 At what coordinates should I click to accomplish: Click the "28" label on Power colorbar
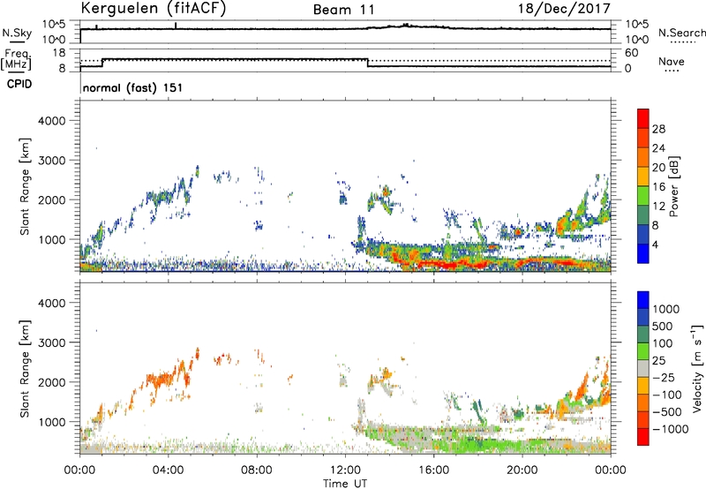tap(658, 129)
